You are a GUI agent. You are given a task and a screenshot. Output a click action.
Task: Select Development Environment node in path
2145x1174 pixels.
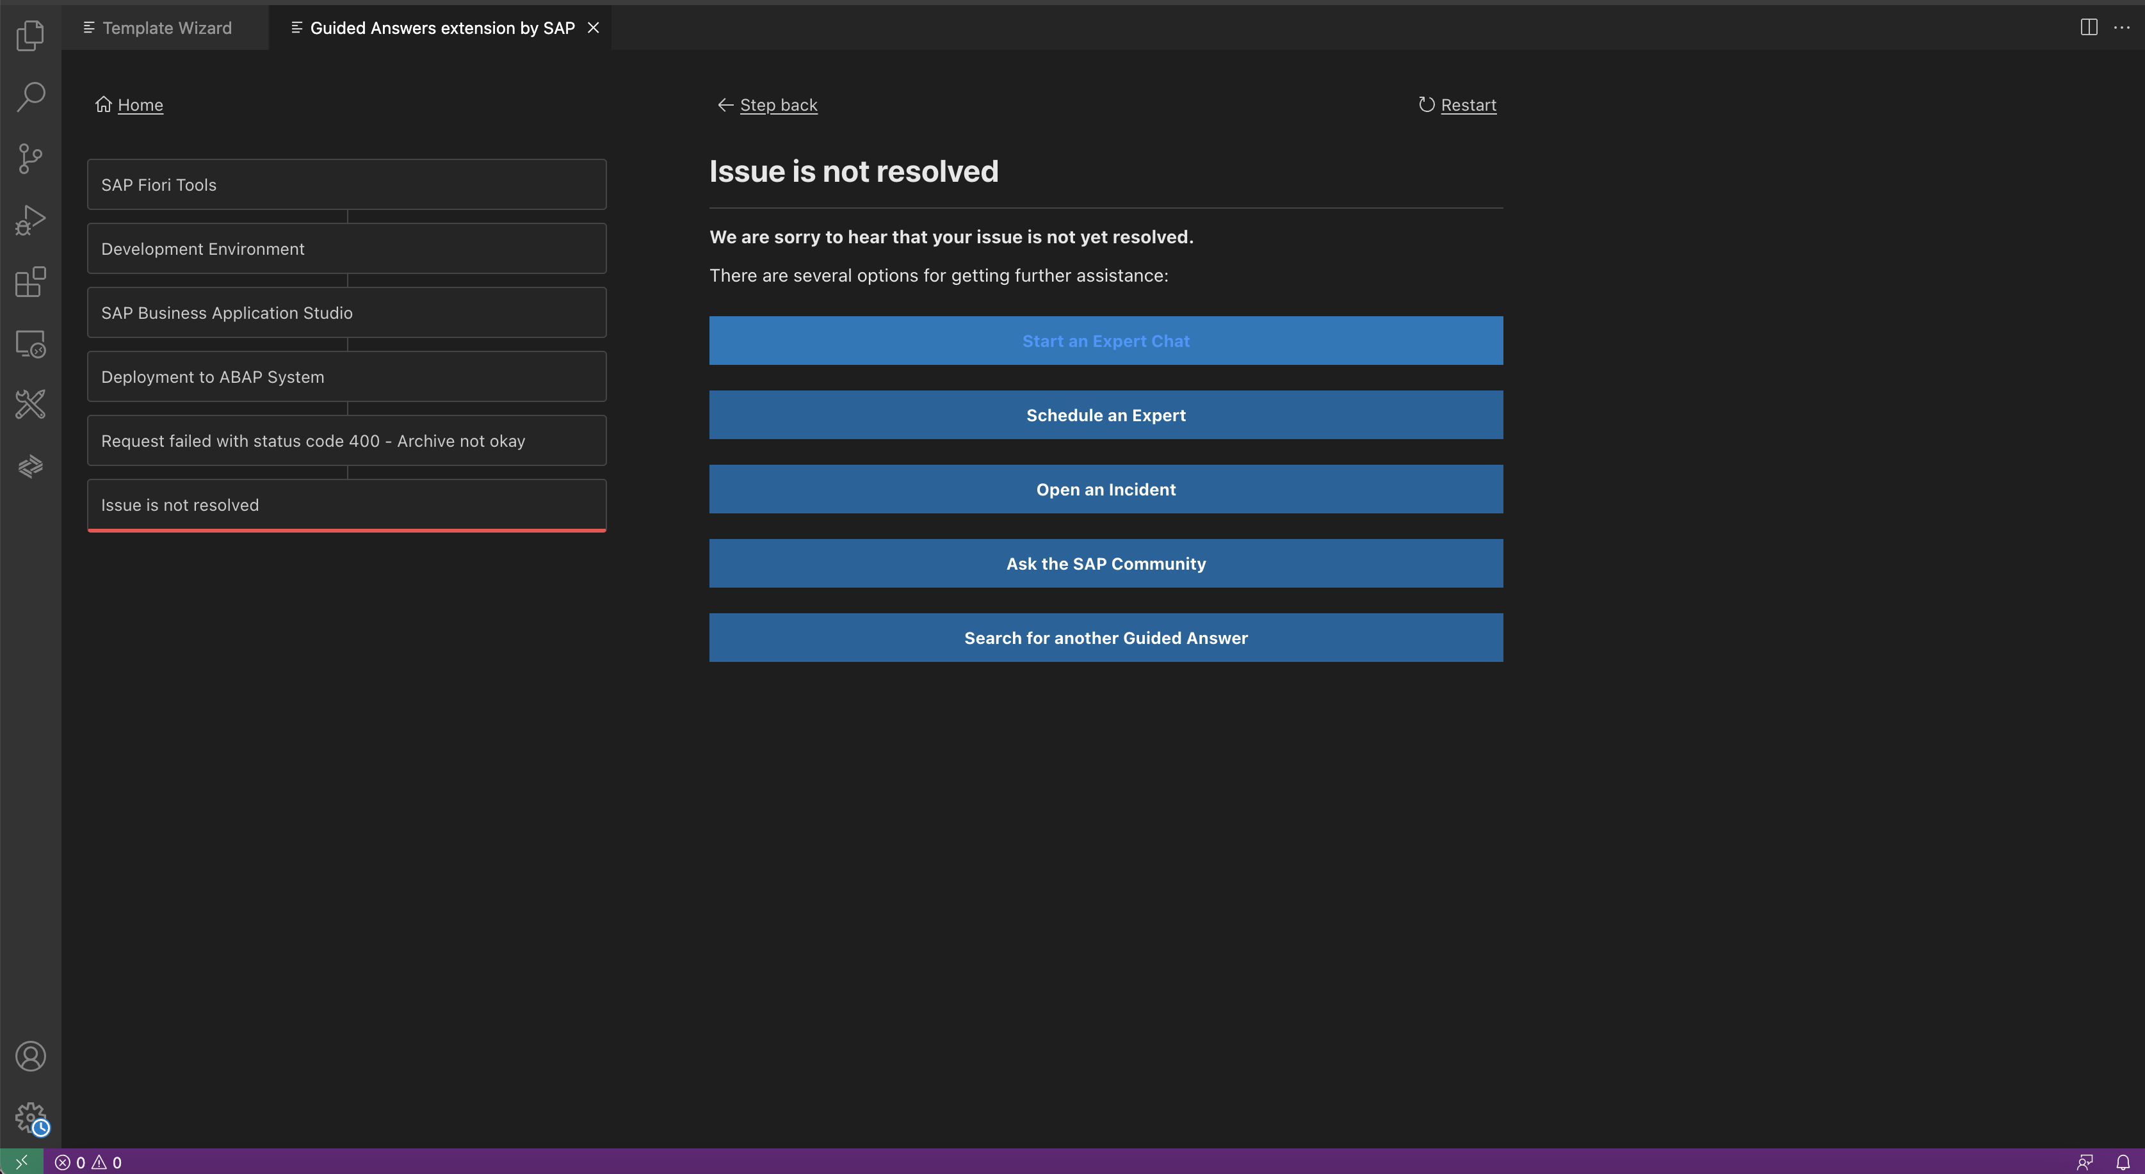click(346, 249)
